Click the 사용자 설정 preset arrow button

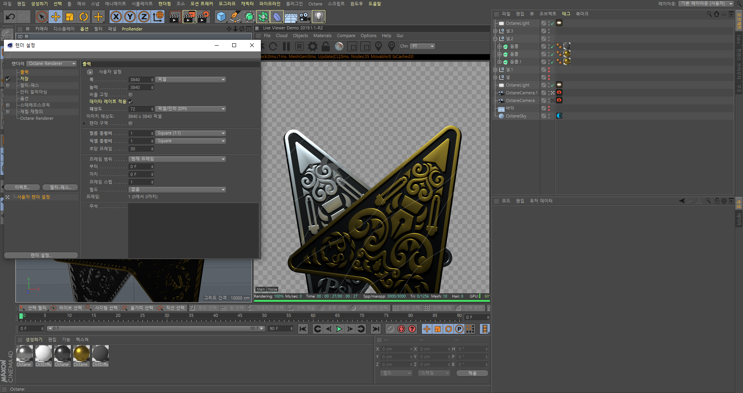[90, 72]
